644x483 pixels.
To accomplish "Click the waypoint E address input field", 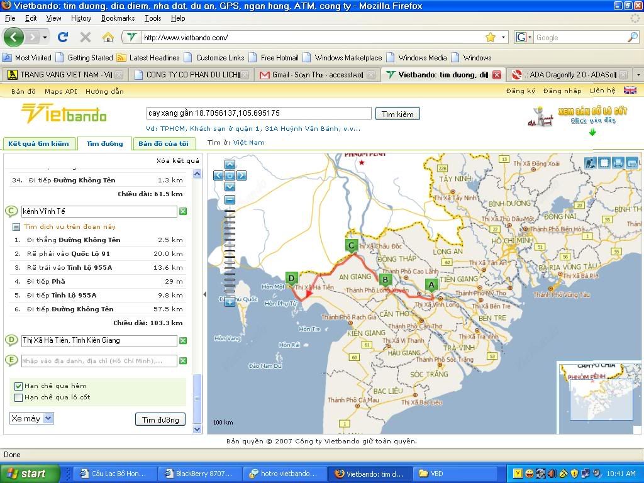I will point(99,360).
